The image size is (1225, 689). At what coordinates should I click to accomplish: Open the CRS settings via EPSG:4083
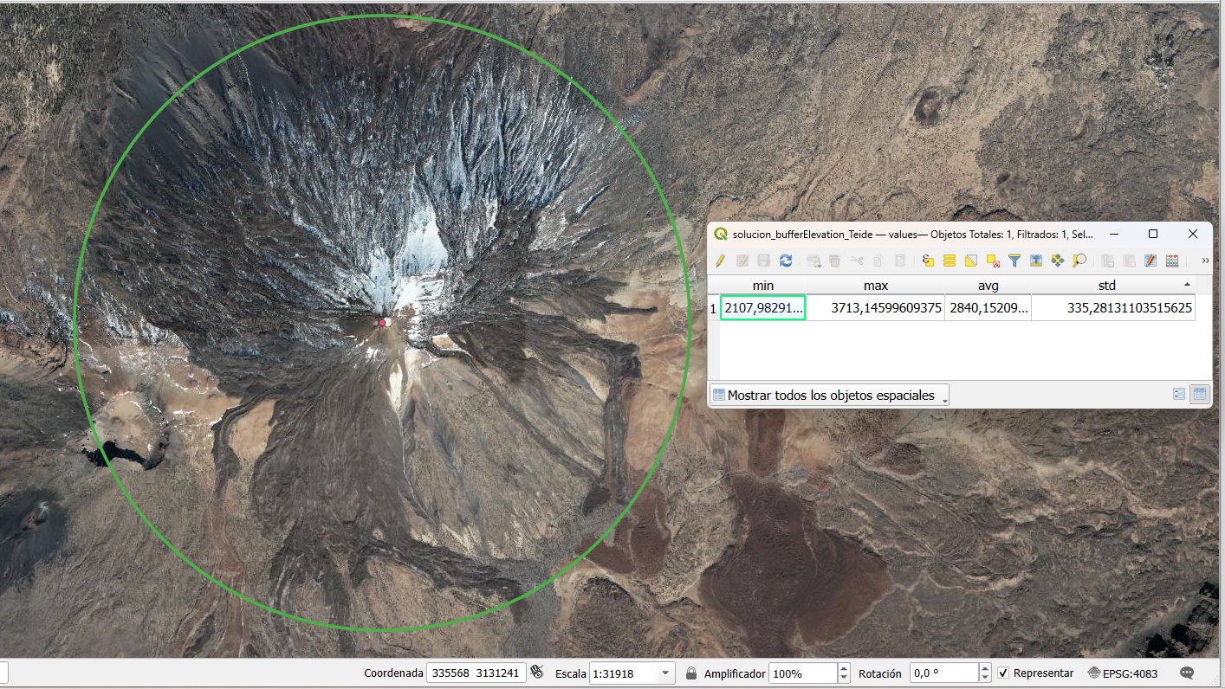[1123, 673]
